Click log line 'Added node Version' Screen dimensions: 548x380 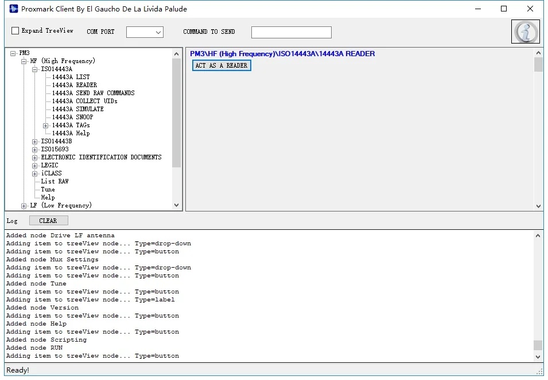tap(42, 308)
